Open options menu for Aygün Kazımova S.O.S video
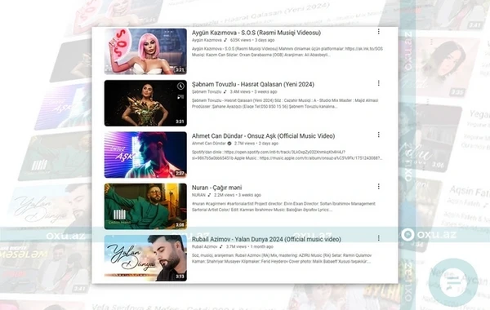Image resolution: width=490 pixels, height=310 pixels. [x=378, y=32]
